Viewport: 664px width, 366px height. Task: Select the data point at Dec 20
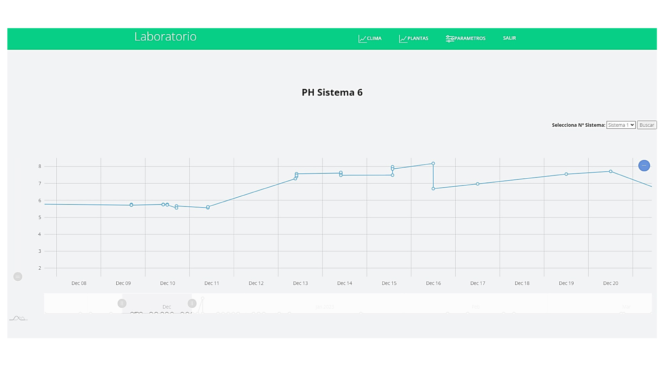pyautogui.click(x=611, y=171)
